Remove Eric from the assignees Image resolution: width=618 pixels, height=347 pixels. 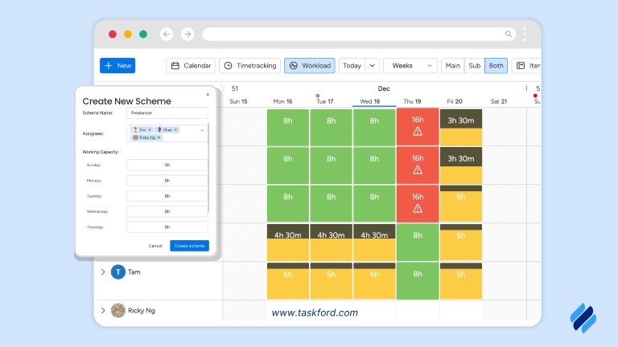click(150, 129)
